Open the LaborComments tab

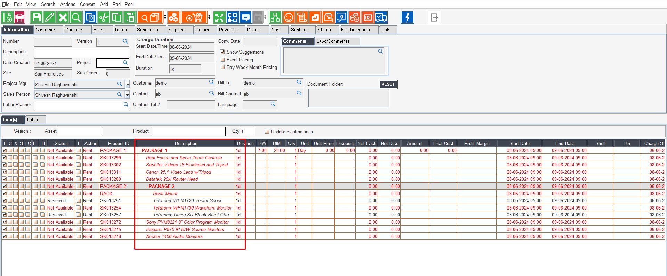[333, 41]
